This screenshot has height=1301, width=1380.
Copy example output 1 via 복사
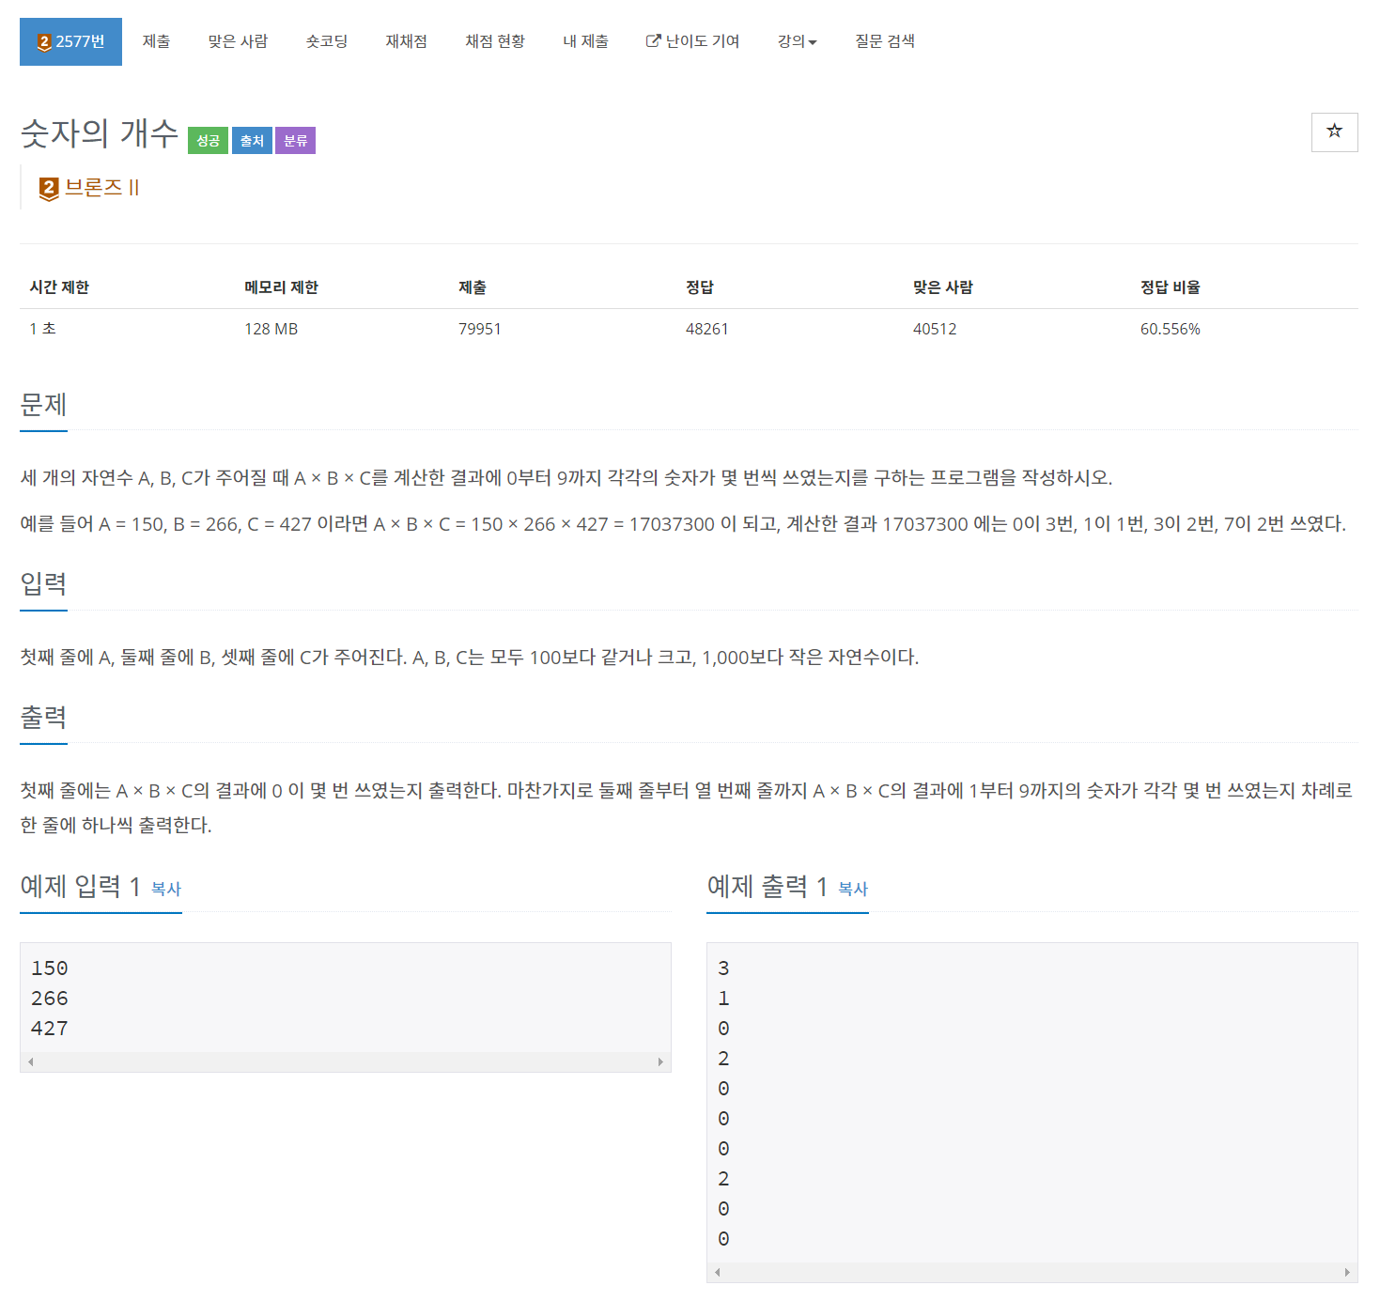click(853, 889)
